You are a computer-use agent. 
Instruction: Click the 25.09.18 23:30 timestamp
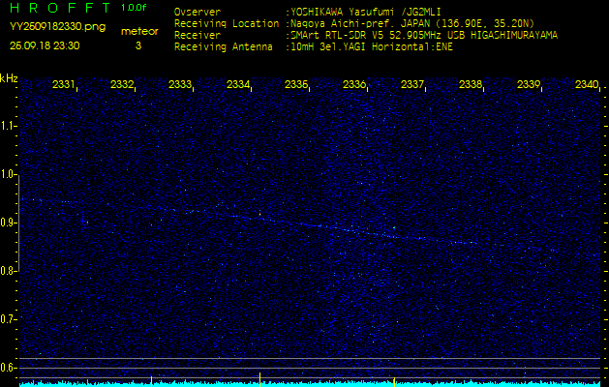click(x=45, y=45)
